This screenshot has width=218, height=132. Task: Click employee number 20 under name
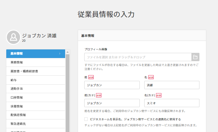[24, 41]
